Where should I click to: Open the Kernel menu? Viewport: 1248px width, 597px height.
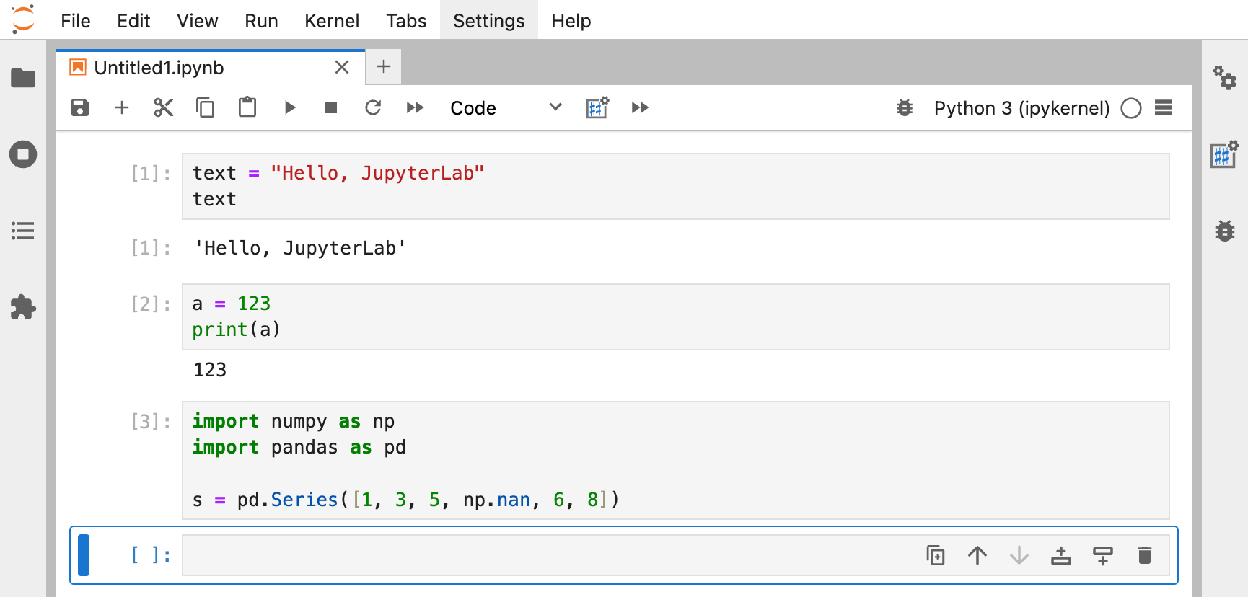pos(331,21)
